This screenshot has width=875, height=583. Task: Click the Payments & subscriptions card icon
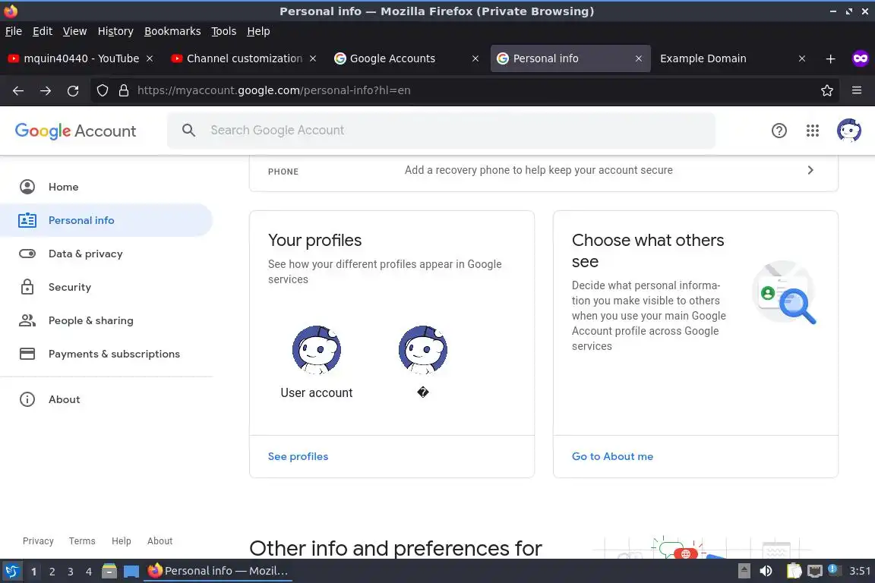(x=27, y=354)
